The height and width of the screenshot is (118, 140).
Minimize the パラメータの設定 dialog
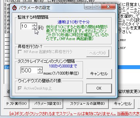[89, 7]
